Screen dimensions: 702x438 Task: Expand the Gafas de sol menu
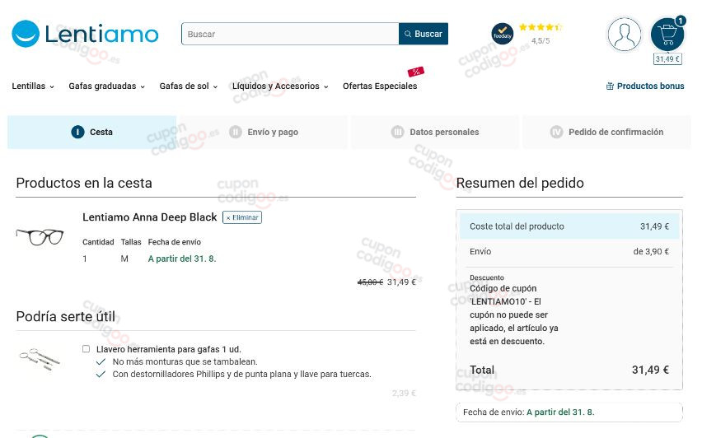[x=189, y=86]
